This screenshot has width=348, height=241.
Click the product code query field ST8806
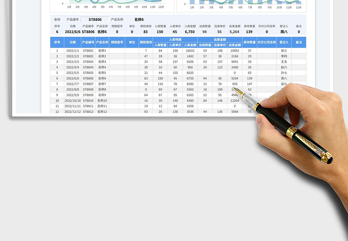tap(95, 20)
